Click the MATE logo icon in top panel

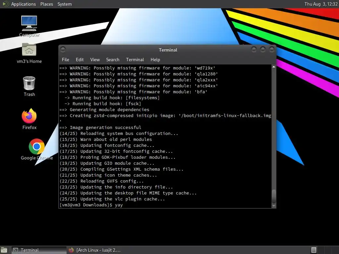pyautogui.click(x=5, y=4)
